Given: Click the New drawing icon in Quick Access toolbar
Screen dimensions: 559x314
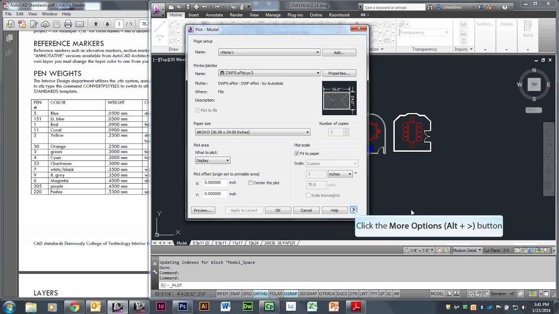Looking at the screenshot, I should [171, 7].
